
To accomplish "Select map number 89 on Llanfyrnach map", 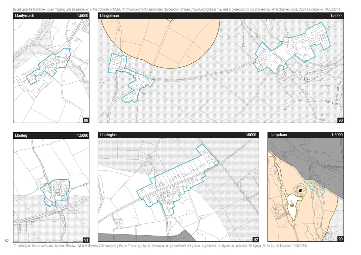I will [86, 120].
